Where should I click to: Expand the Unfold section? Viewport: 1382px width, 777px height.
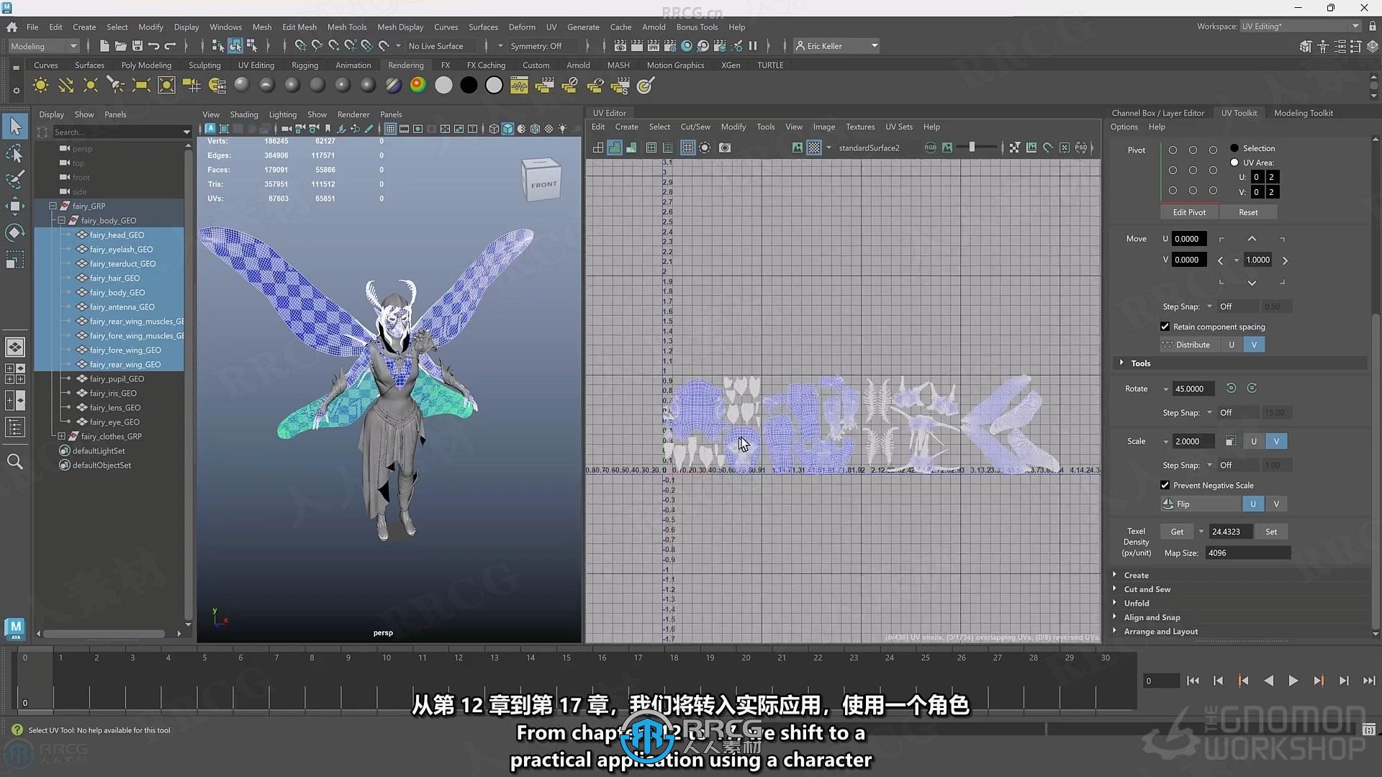[x=1115, y=603]
